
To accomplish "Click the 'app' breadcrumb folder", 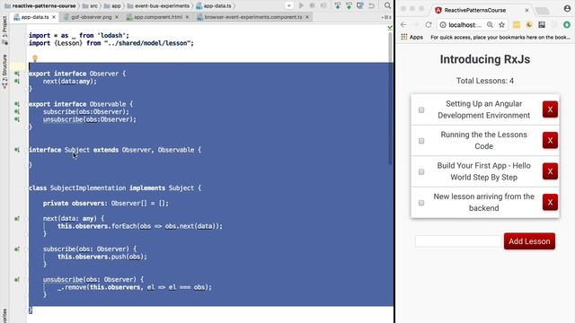I will tap(112, 5).
